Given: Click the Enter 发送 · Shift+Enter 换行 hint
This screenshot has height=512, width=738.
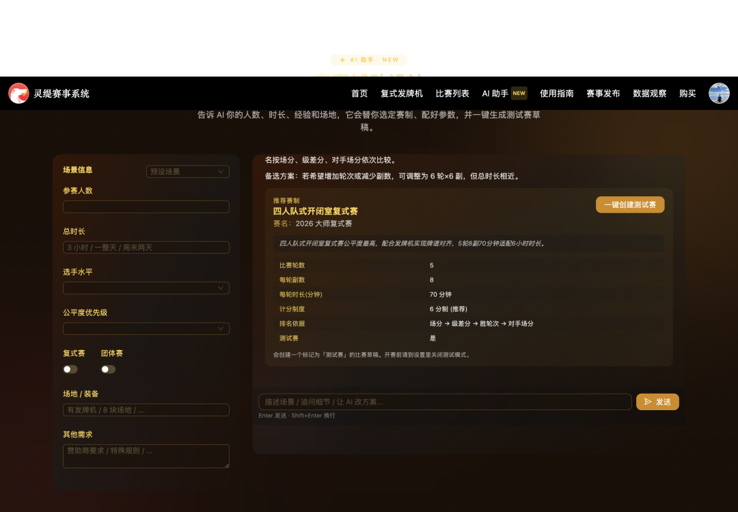Looking at the screenshot, I should pyautogui.click(x=297, y=416).
